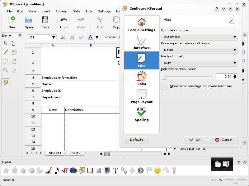Viewport: 249px width, 186px height.
Task: Open the Insert menu
Action: pyautogui.click(x=46, y=11)
